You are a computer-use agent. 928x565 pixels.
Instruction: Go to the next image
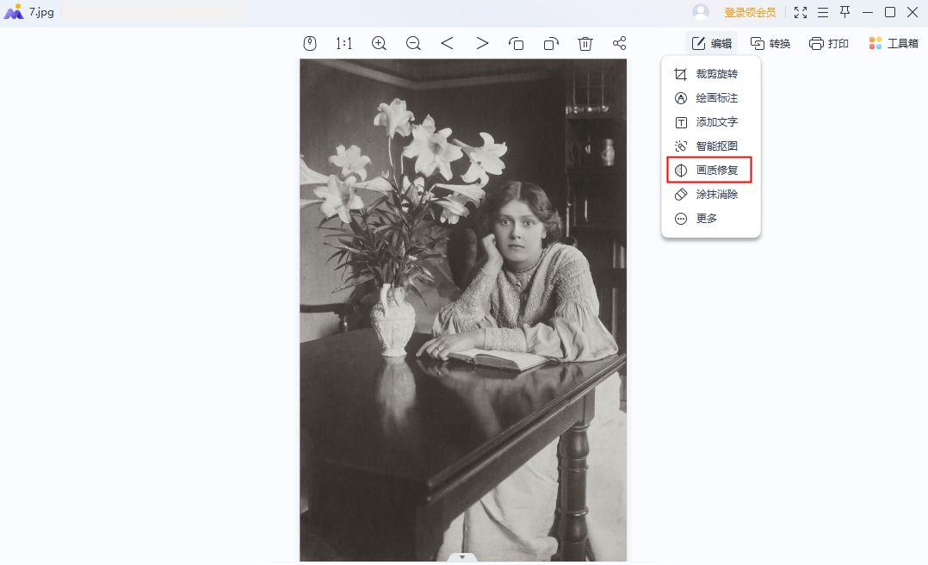tap(482, 43)
